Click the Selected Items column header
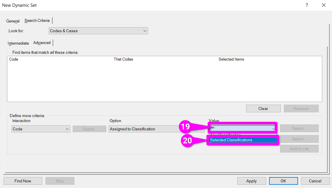The image size is (332, 188). coord(231,59)
